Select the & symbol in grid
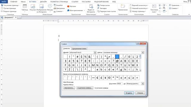 (89, 57)
